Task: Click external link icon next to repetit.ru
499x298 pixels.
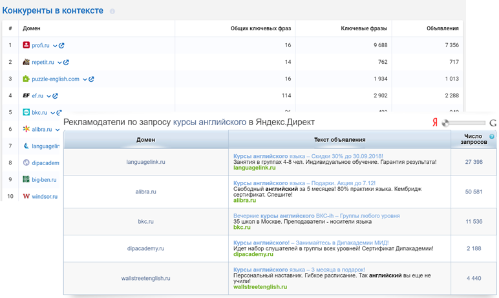Action: [x=66, y=63]
